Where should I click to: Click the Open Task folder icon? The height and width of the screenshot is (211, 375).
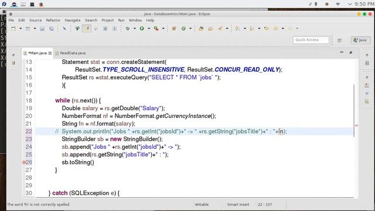(x=210, y=29)
